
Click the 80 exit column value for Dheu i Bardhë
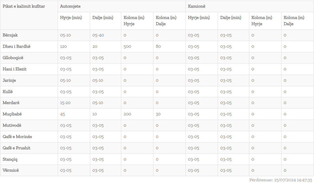[x=158, y=46]
